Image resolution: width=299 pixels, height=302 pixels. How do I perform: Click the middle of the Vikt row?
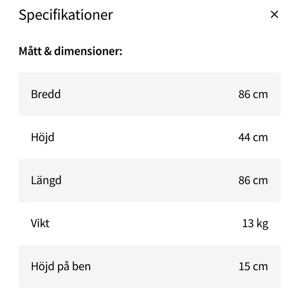click(x=149, y=223)
